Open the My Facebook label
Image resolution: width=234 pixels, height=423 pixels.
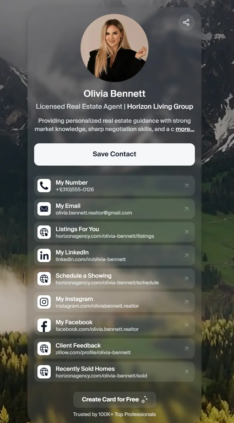74,322
